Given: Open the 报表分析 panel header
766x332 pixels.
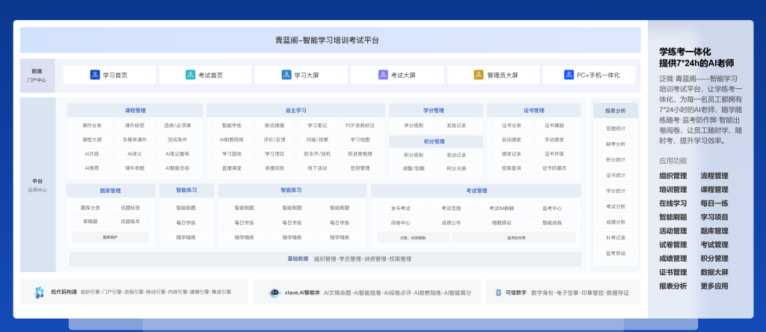Looking at the screenshot, I should click(x=615, y=111).
